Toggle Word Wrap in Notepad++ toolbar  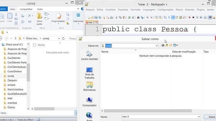click(x=165, y=17)
